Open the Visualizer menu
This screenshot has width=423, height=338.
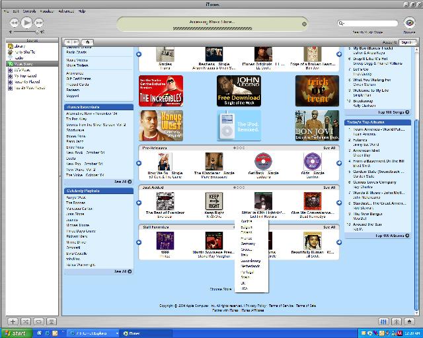(x=47, y=11)
